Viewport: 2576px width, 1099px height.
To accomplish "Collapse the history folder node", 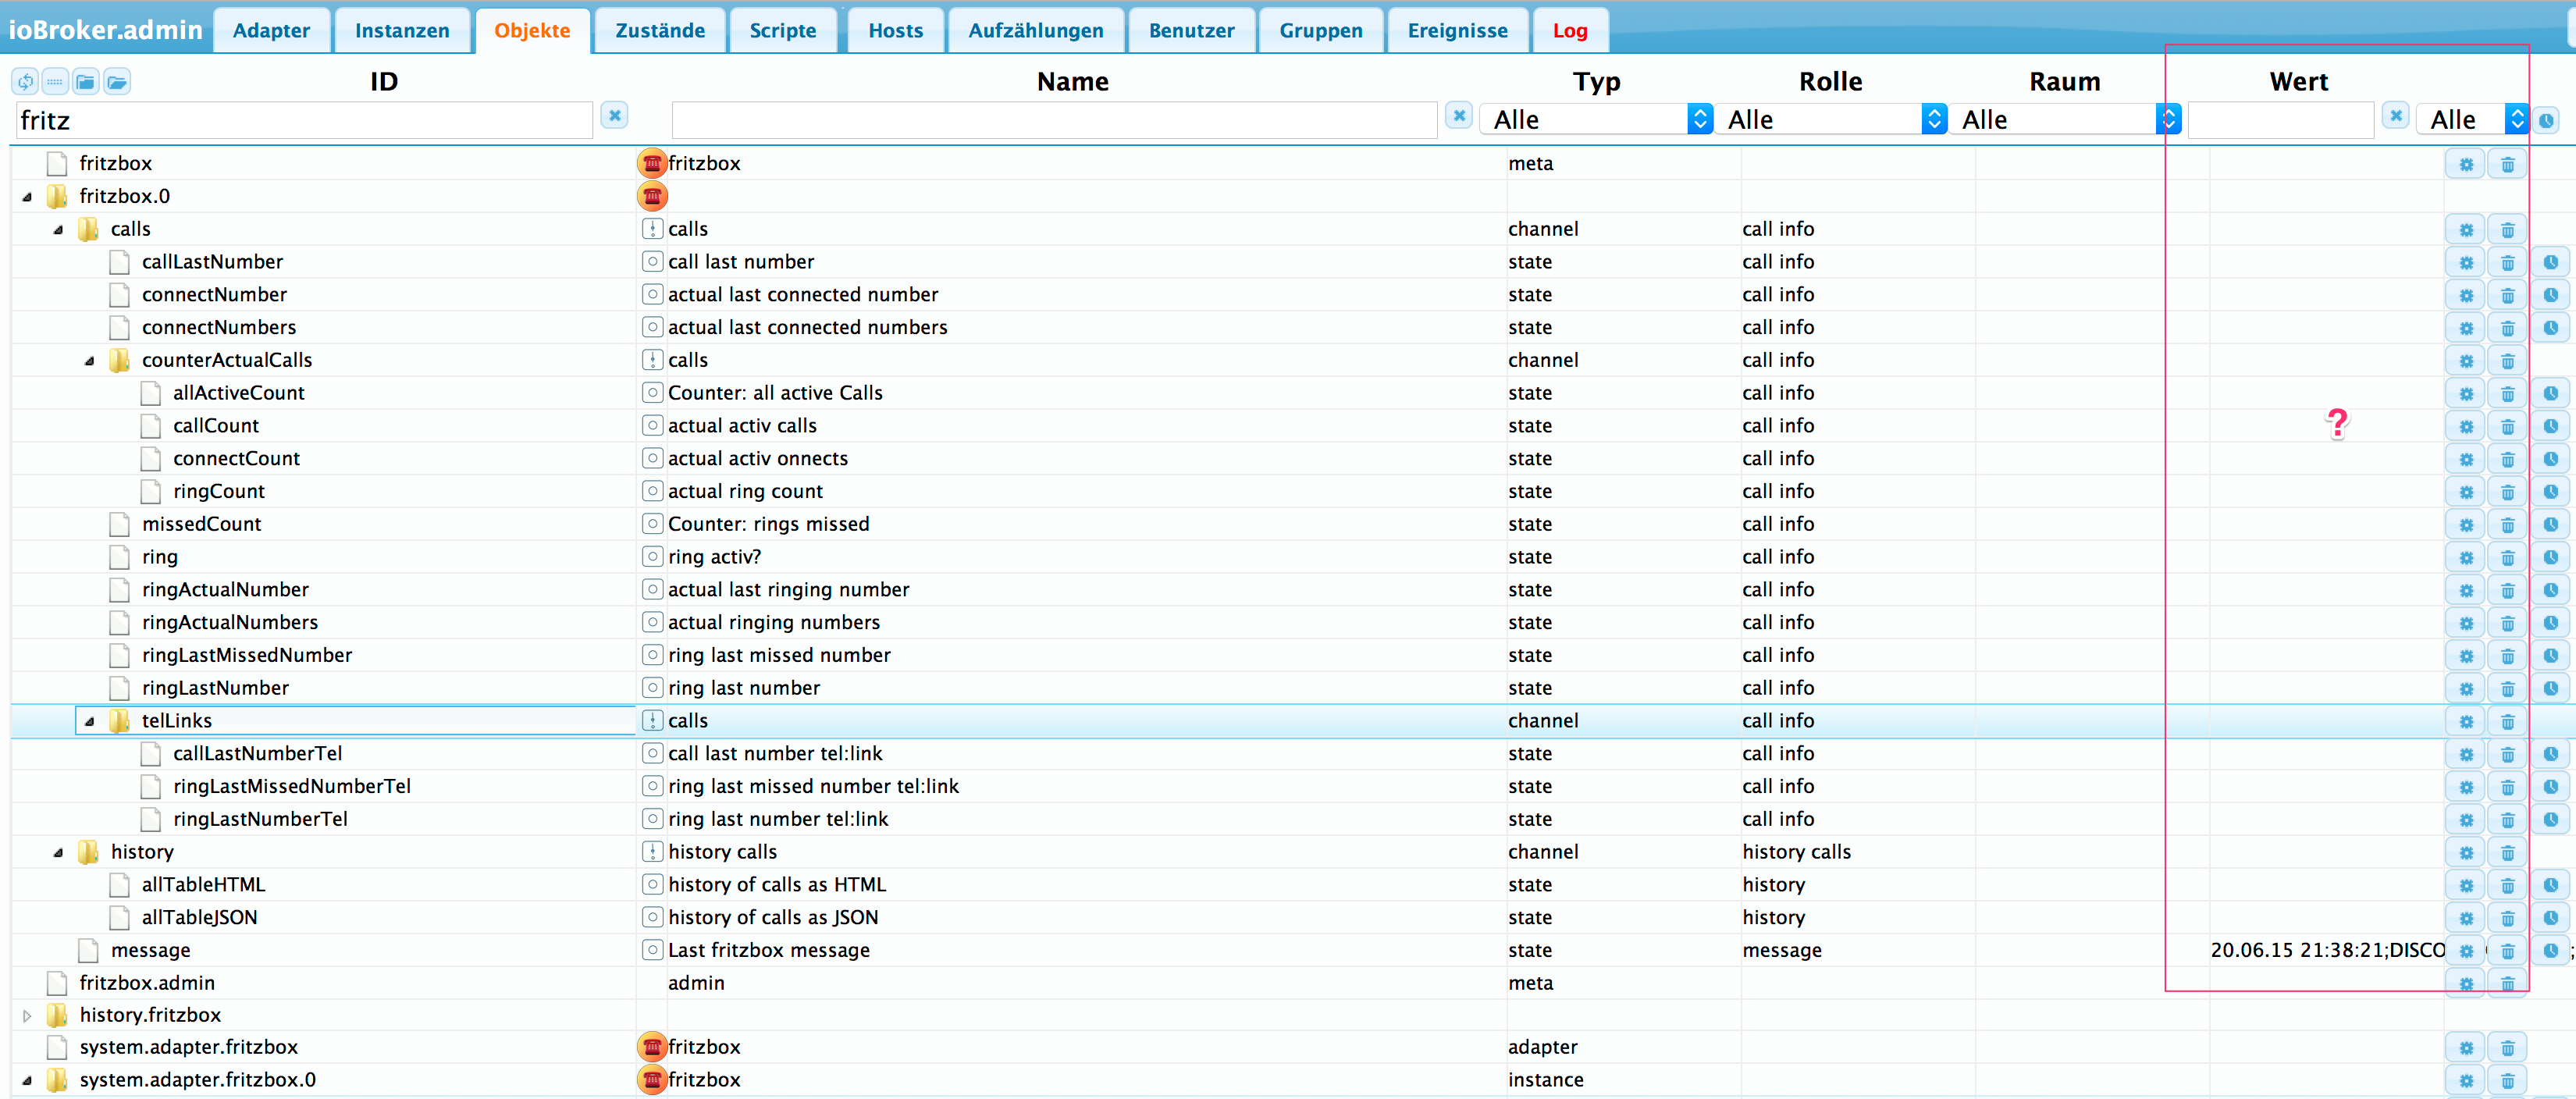I will (58, 853).
